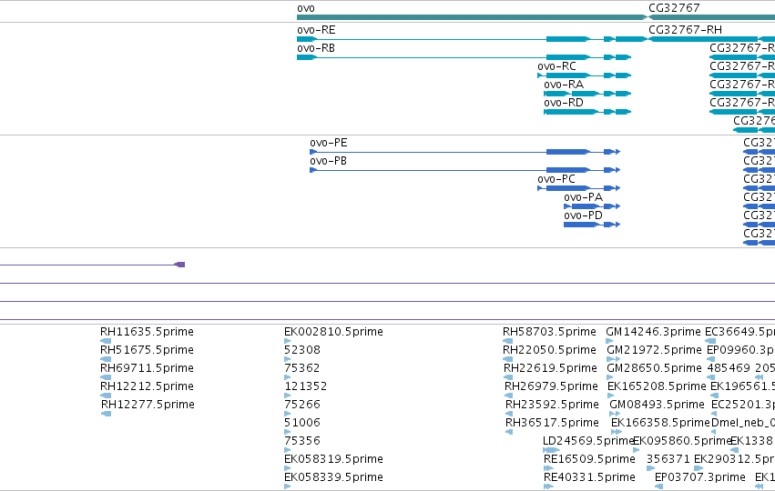Select the EK058339.5prime EST label
Image resolution: width=775 pixels, height=491 pixels.
(333, 477)
